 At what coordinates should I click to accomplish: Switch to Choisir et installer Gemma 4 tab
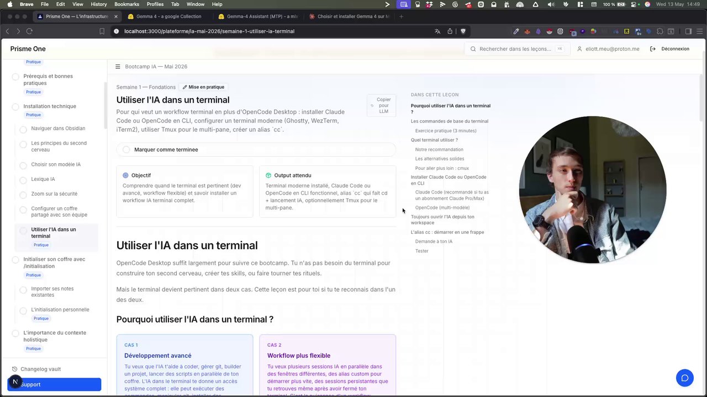(x=349, y=17)
